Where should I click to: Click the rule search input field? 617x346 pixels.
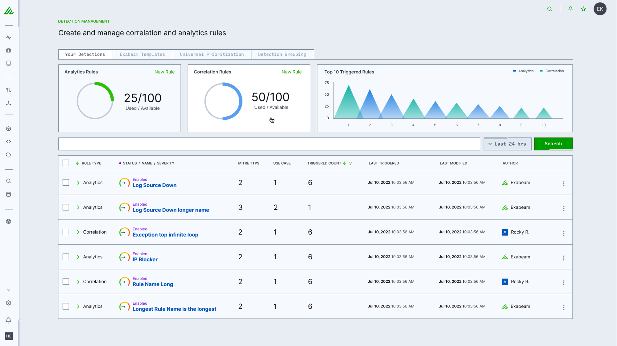click(x=269, y=144)
